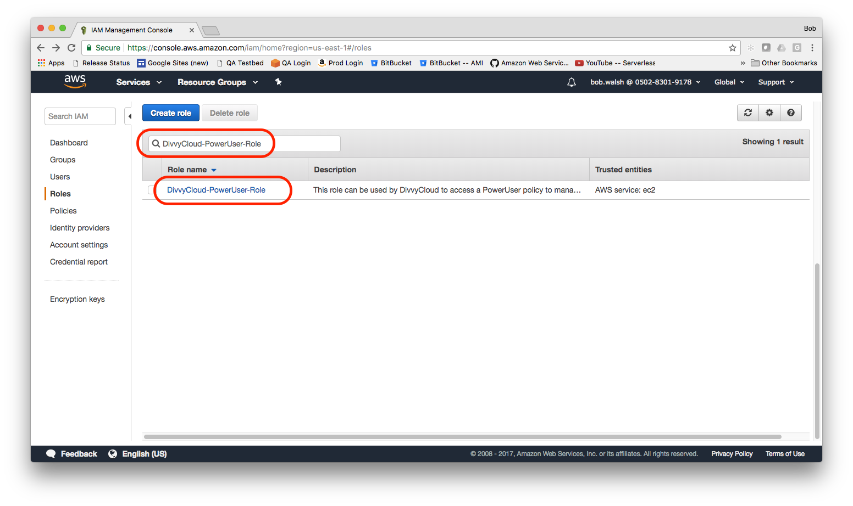Collapse the IAM sidebar with arrow handle
This screenshot has height=506, width=853.
pos(129,116)
